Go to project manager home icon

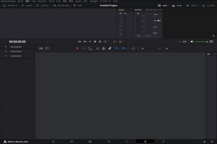204,141
